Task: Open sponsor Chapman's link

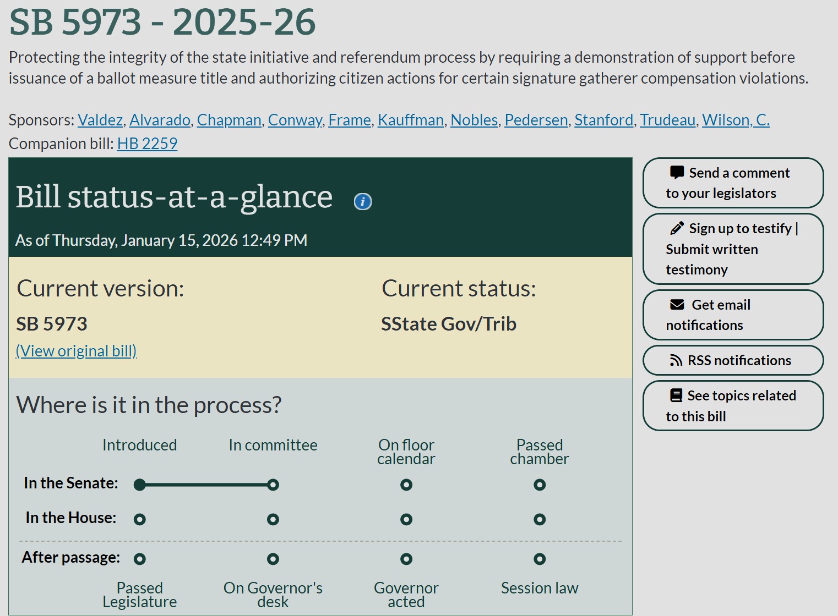Action: 229,120
